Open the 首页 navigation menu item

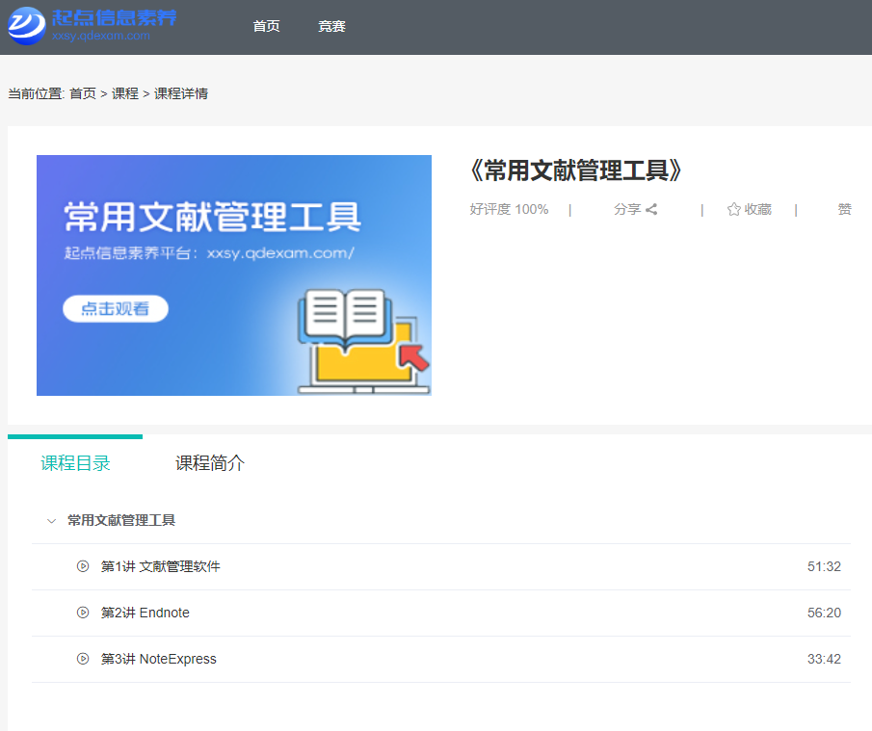coord(266,27)
